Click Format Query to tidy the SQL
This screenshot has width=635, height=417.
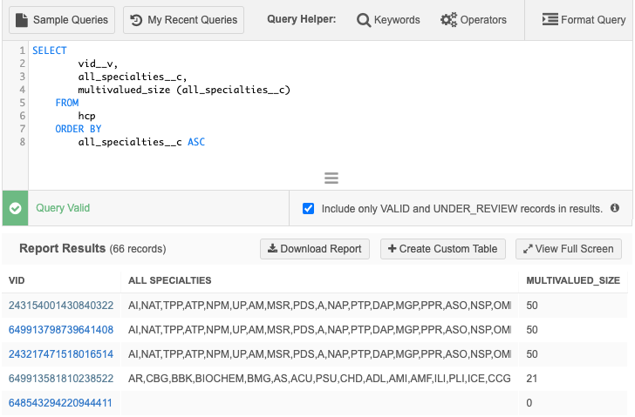[x=583, y=19]
